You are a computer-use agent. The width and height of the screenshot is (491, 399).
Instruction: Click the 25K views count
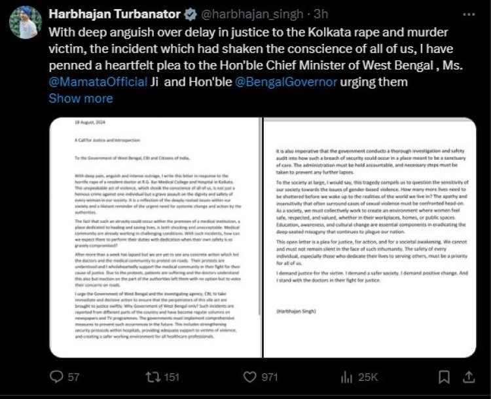pos(368,377)
